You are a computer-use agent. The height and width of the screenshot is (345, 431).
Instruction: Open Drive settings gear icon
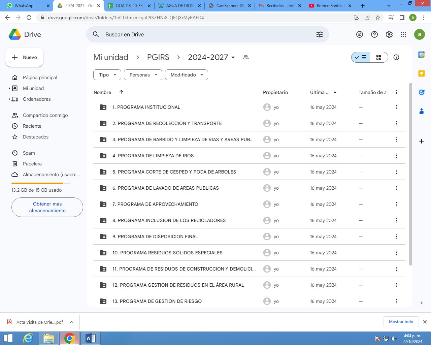(x=389, y=34)
